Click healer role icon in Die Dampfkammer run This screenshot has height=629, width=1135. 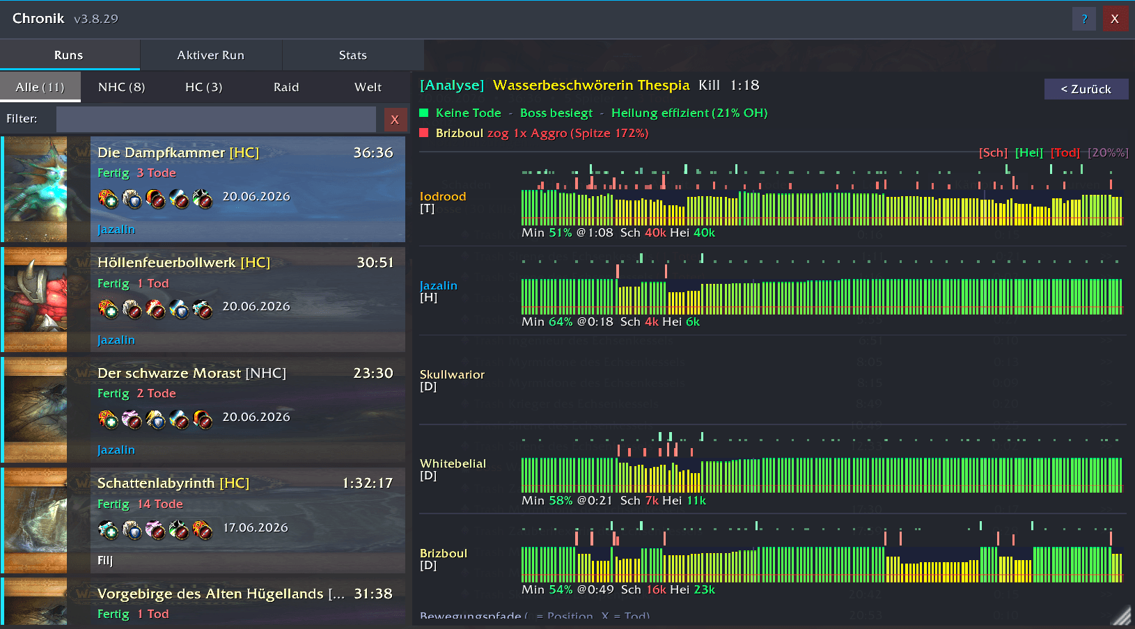pyautogui.click(x=108, y=199)
